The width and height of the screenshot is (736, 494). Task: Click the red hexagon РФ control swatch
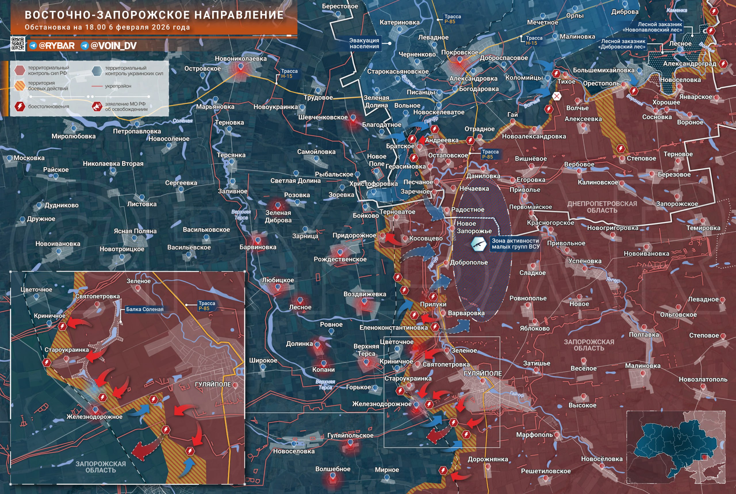point(20,70)
